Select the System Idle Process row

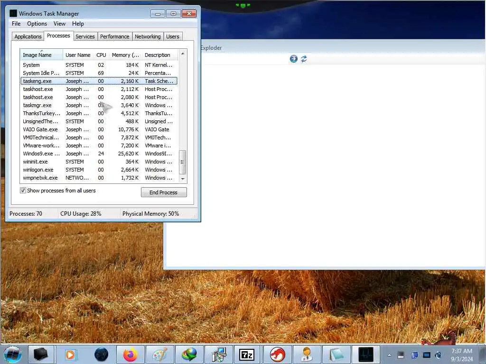pos(99,73)
